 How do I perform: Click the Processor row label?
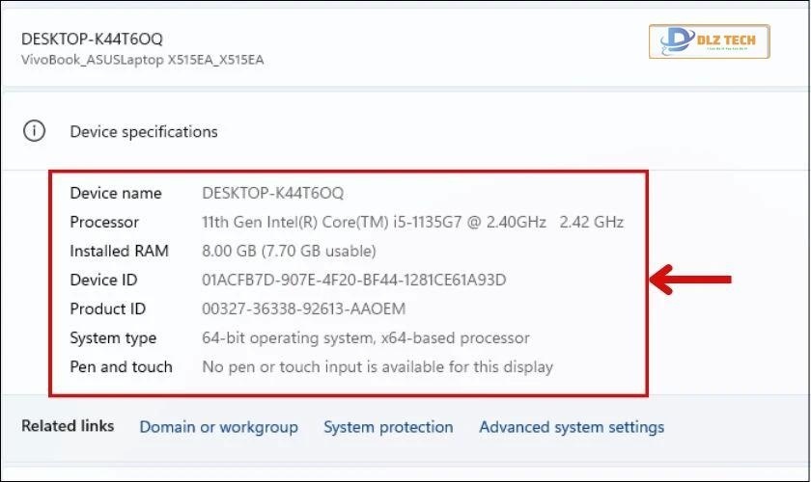(x=104, y=222)
